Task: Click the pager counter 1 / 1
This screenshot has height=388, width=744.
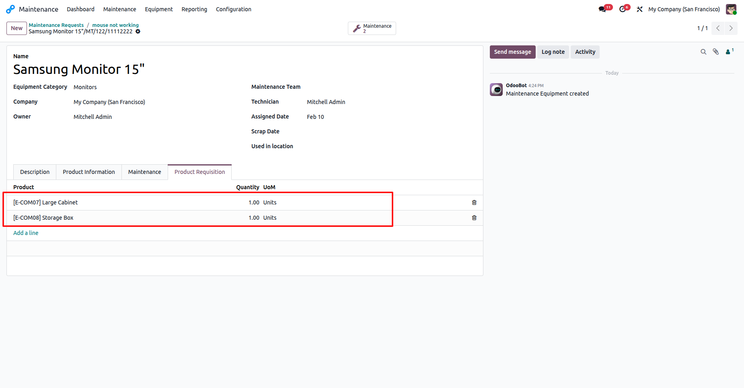Action: (703, 28)
